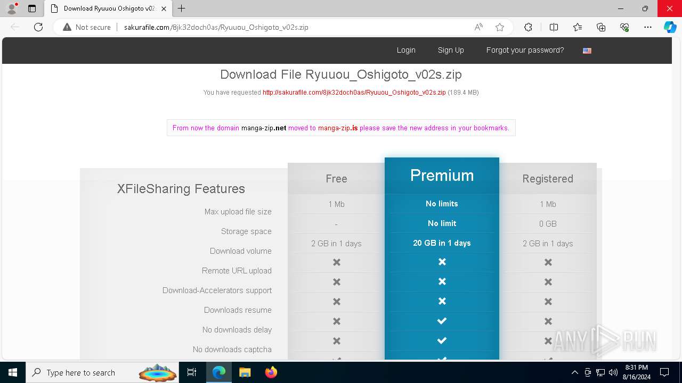This screenshot has height=383, width=682.
Task: Select the Premium plan header
Action: coord(442,175)
